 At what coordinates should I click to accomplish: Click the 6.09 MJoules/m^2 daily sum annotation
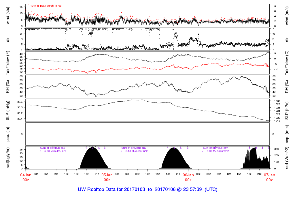pos(215,151)
